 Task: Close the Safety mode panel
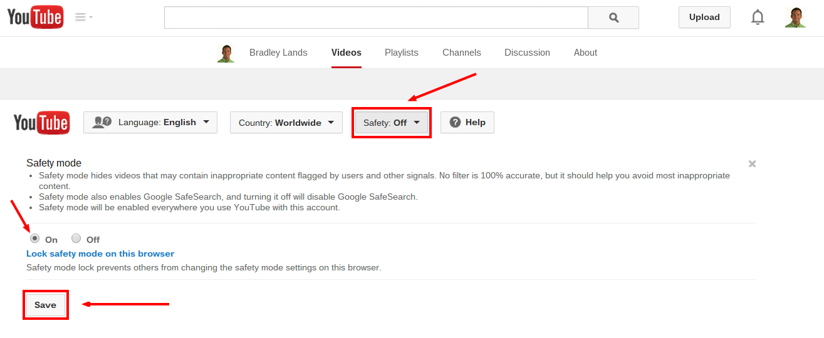pyautogui.click(x=752, y=164)
